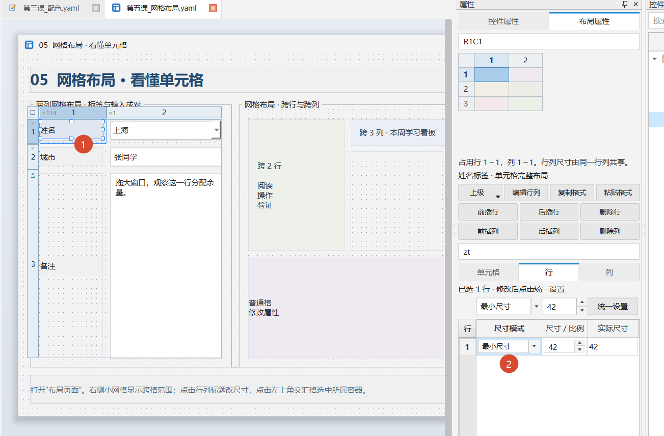
Task: Switch to the 第三课_配色.yaml tab
Action: (51, 8)
